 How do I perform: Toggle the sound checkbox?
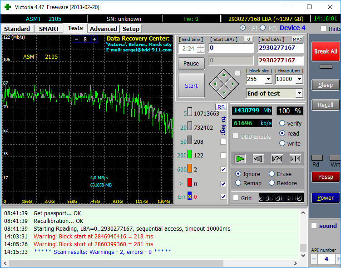click(314, 226)
